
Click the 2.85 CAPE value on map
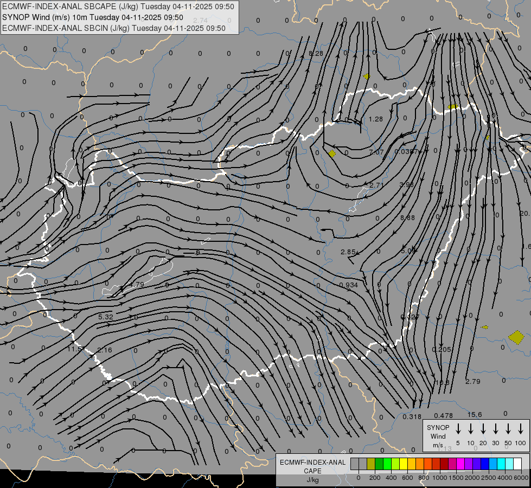[x=348, y=252]
